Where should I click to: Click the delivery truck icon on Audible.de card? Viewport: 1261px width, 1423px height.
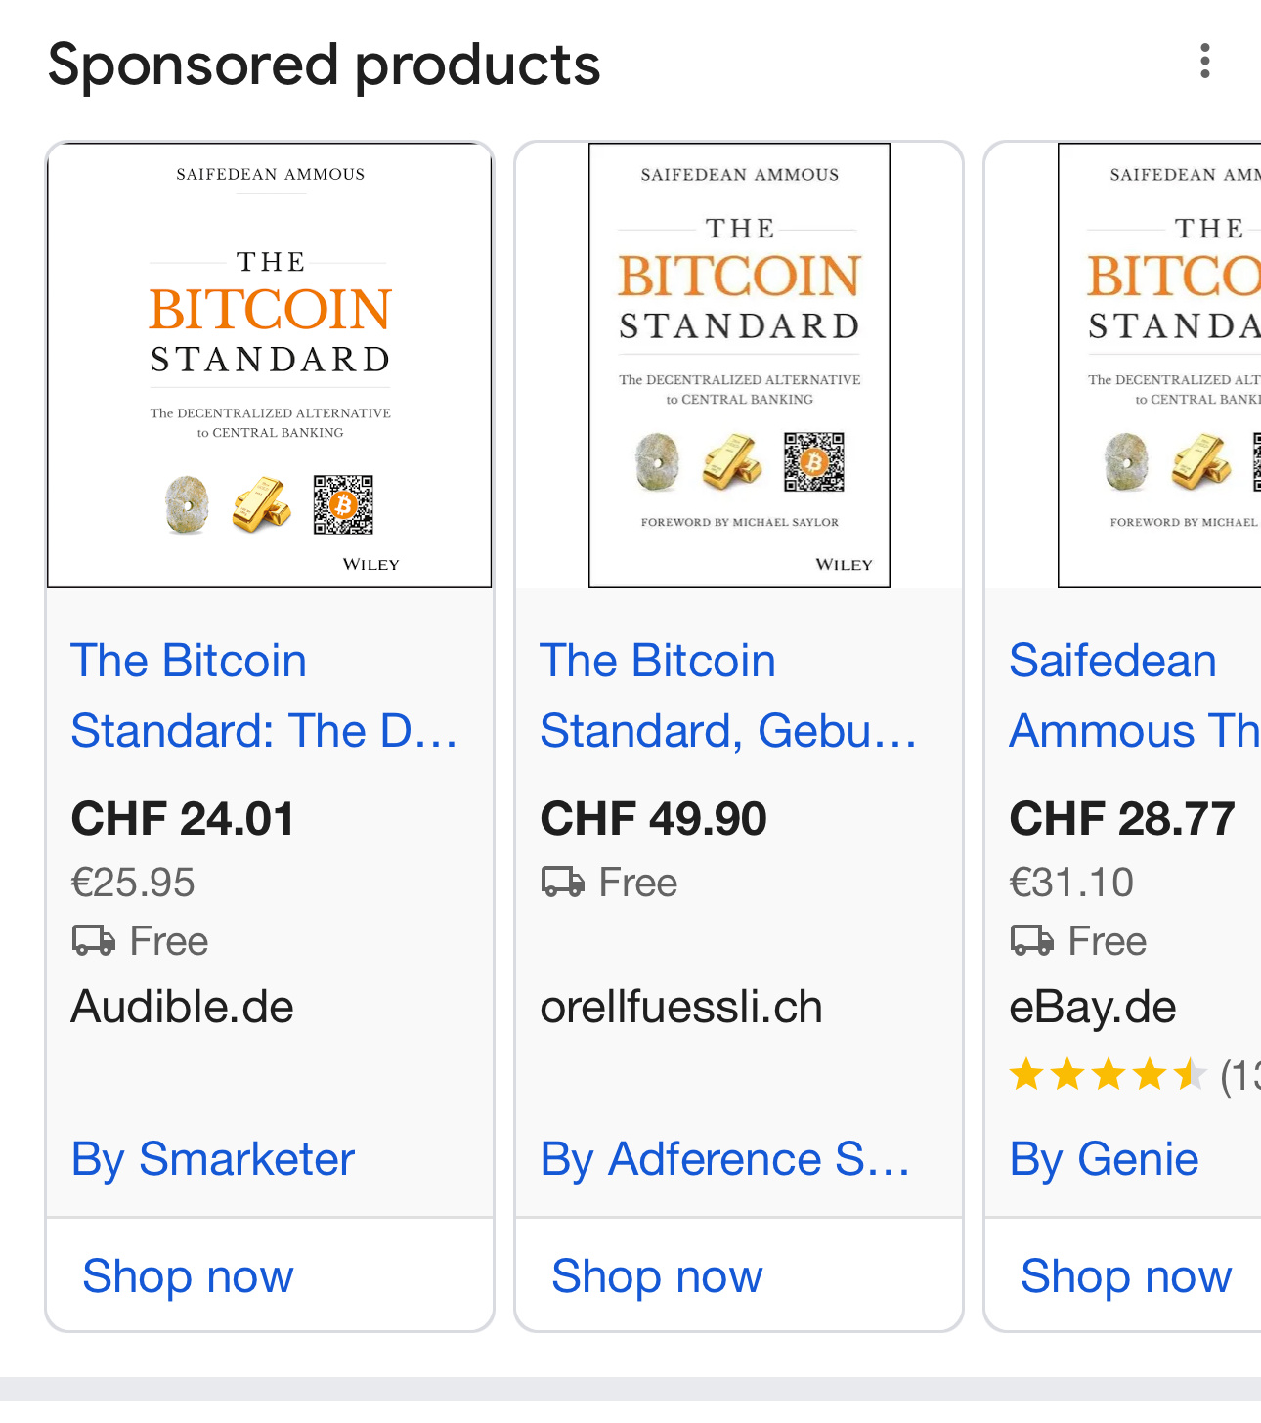pos(94,941)
